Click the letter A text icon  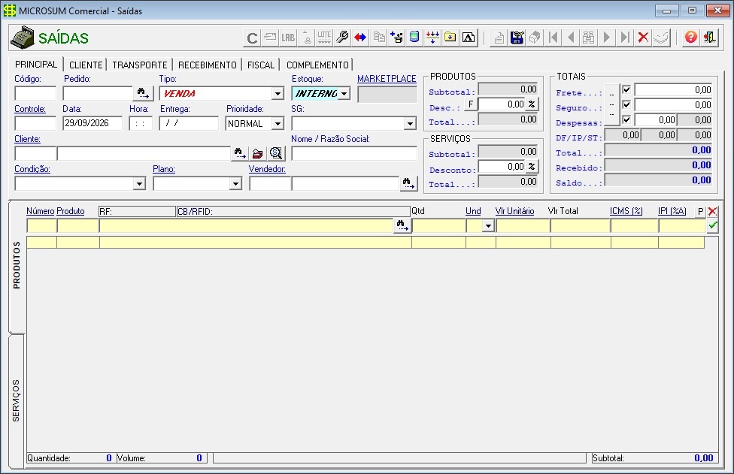click(x=468, y=38)
